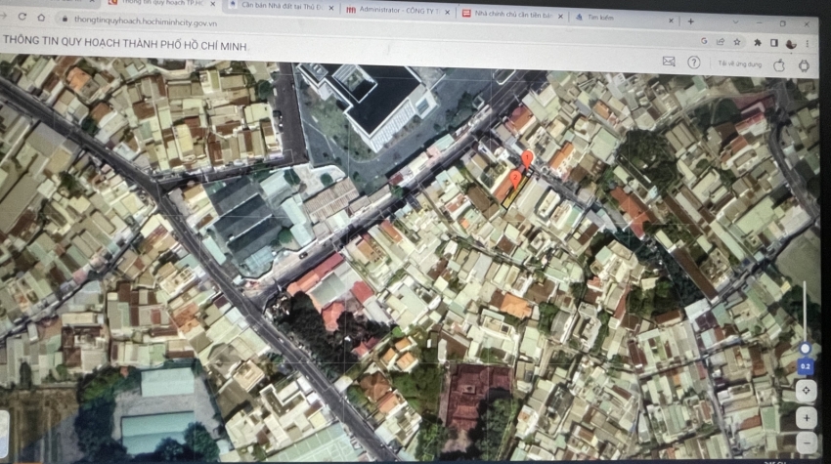
Task: Toggle the browser side panel icon
Action: click(773, 43)
